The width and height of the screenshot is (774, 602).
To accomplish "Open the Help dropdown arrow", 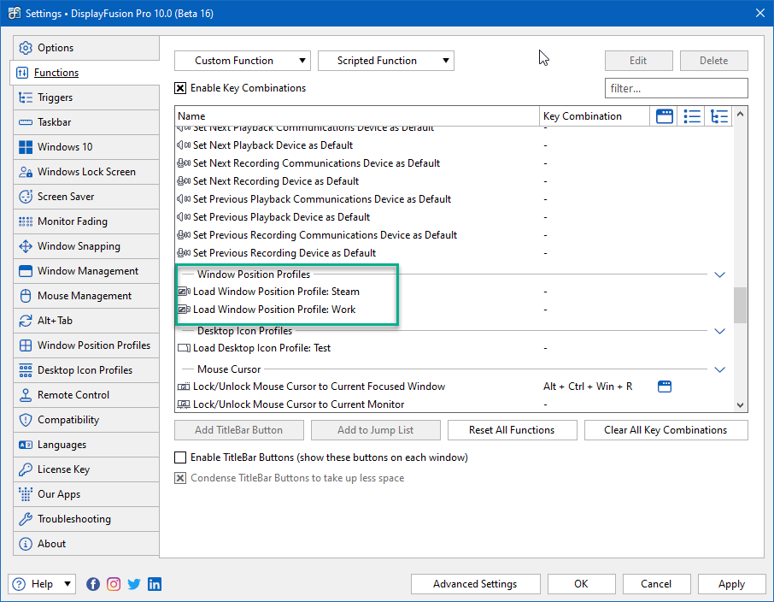I will pyautogui.click(x=67, y=584).
